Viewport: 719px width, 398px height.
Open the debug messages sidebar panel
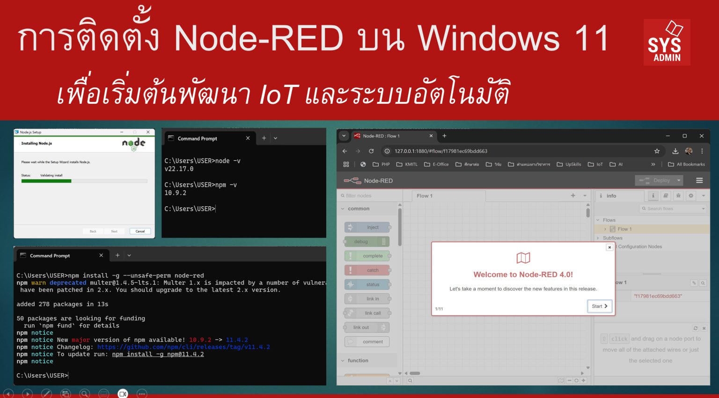678,195
